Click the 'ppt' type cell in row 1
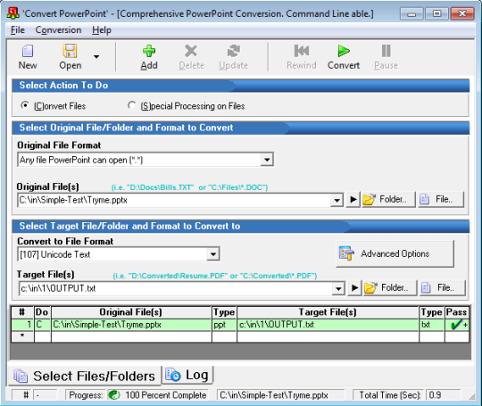The height and width of the screenshot is (406, 482). click(224, 325)
